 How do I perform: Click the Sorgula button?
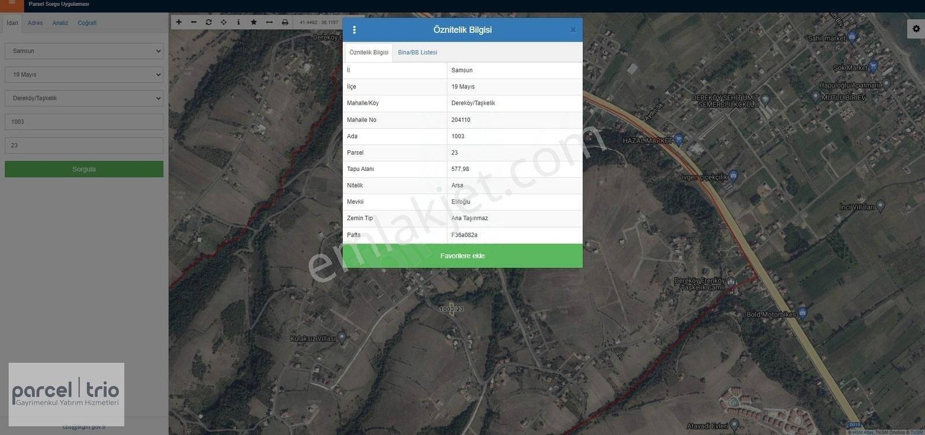(x=84, y=169)
